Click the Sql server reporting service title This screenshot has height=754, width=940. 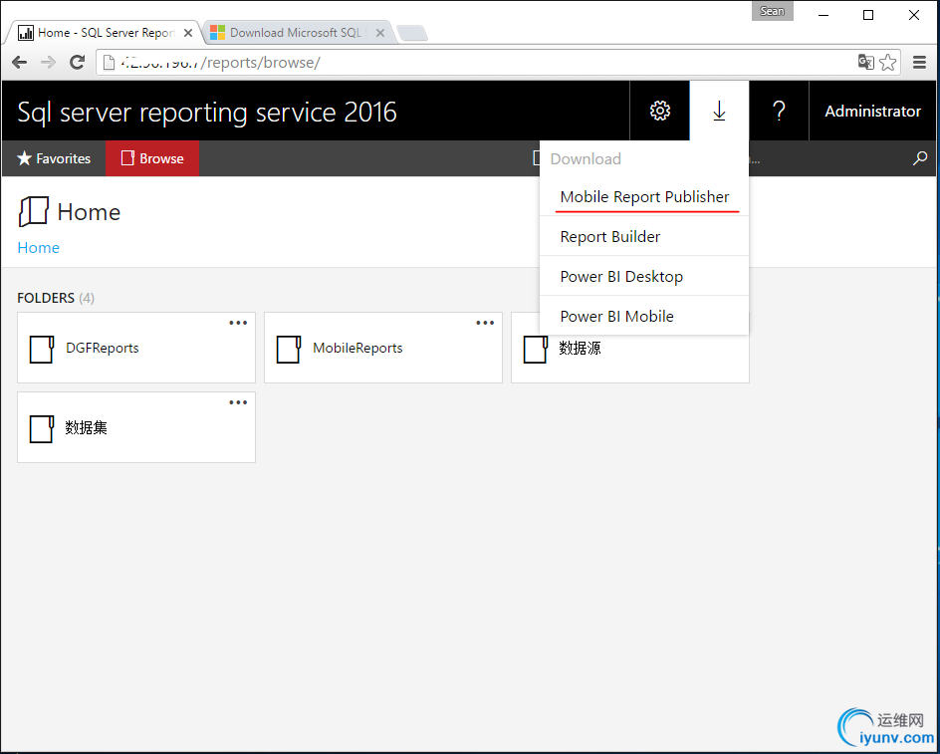(207, 113)
